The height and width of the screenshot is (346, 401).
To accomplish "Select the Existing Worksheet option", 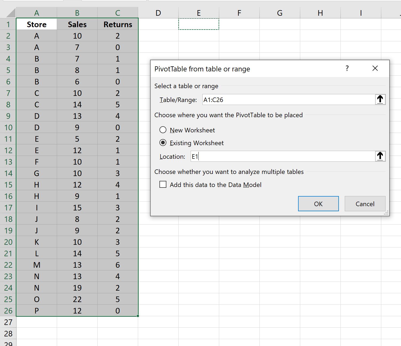I will point(163,143).
